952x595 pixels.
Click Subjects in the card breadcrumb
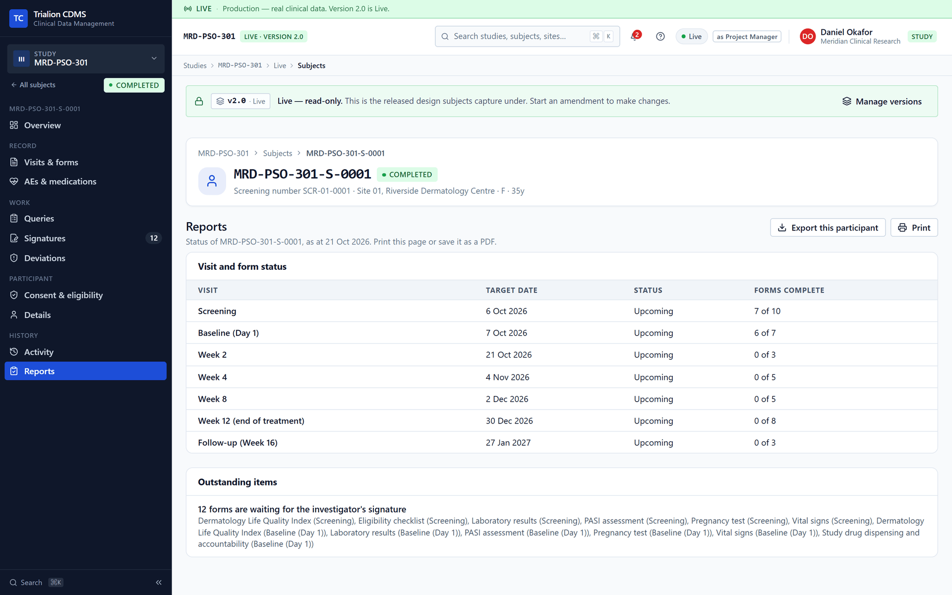(278, 153)
